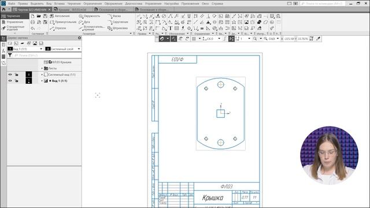Expand the Системный вид (1:1) node
This screenshot has width=370, height=208.
click(42, 75)
